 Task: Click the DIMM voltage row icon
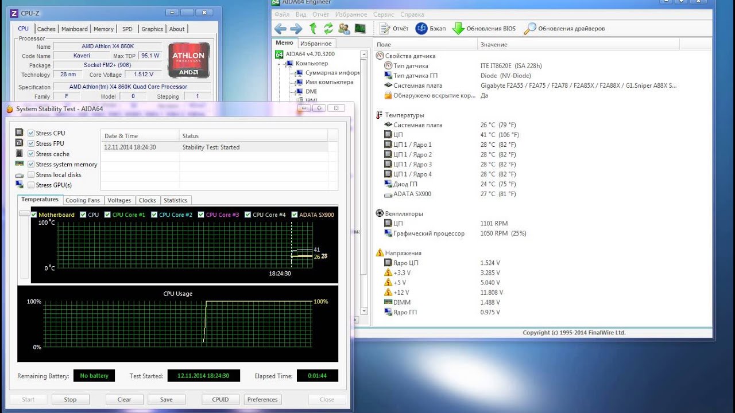[389, 302]
